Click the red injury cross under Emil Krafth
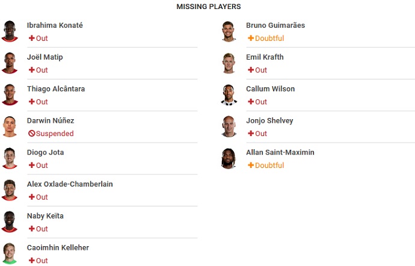 tap(251, 70)
